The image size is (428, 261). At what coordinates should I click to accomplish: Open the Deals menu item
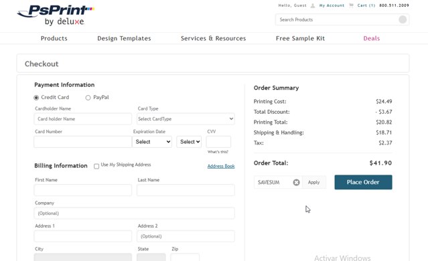point(372,38)
